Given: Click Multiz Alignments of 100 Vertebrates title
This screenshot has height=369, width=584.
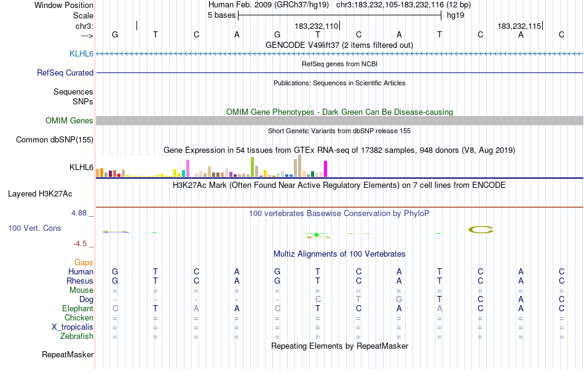Looking at the screenshot, I should (x=339, y=254).
